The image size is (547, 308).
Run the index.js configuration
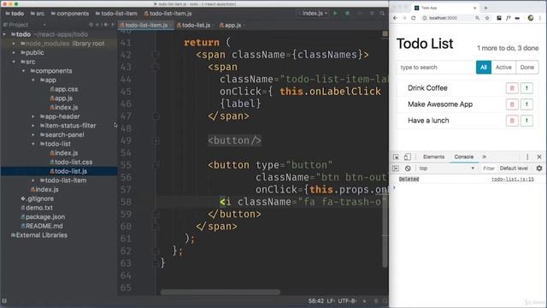[x=335, y=14]
